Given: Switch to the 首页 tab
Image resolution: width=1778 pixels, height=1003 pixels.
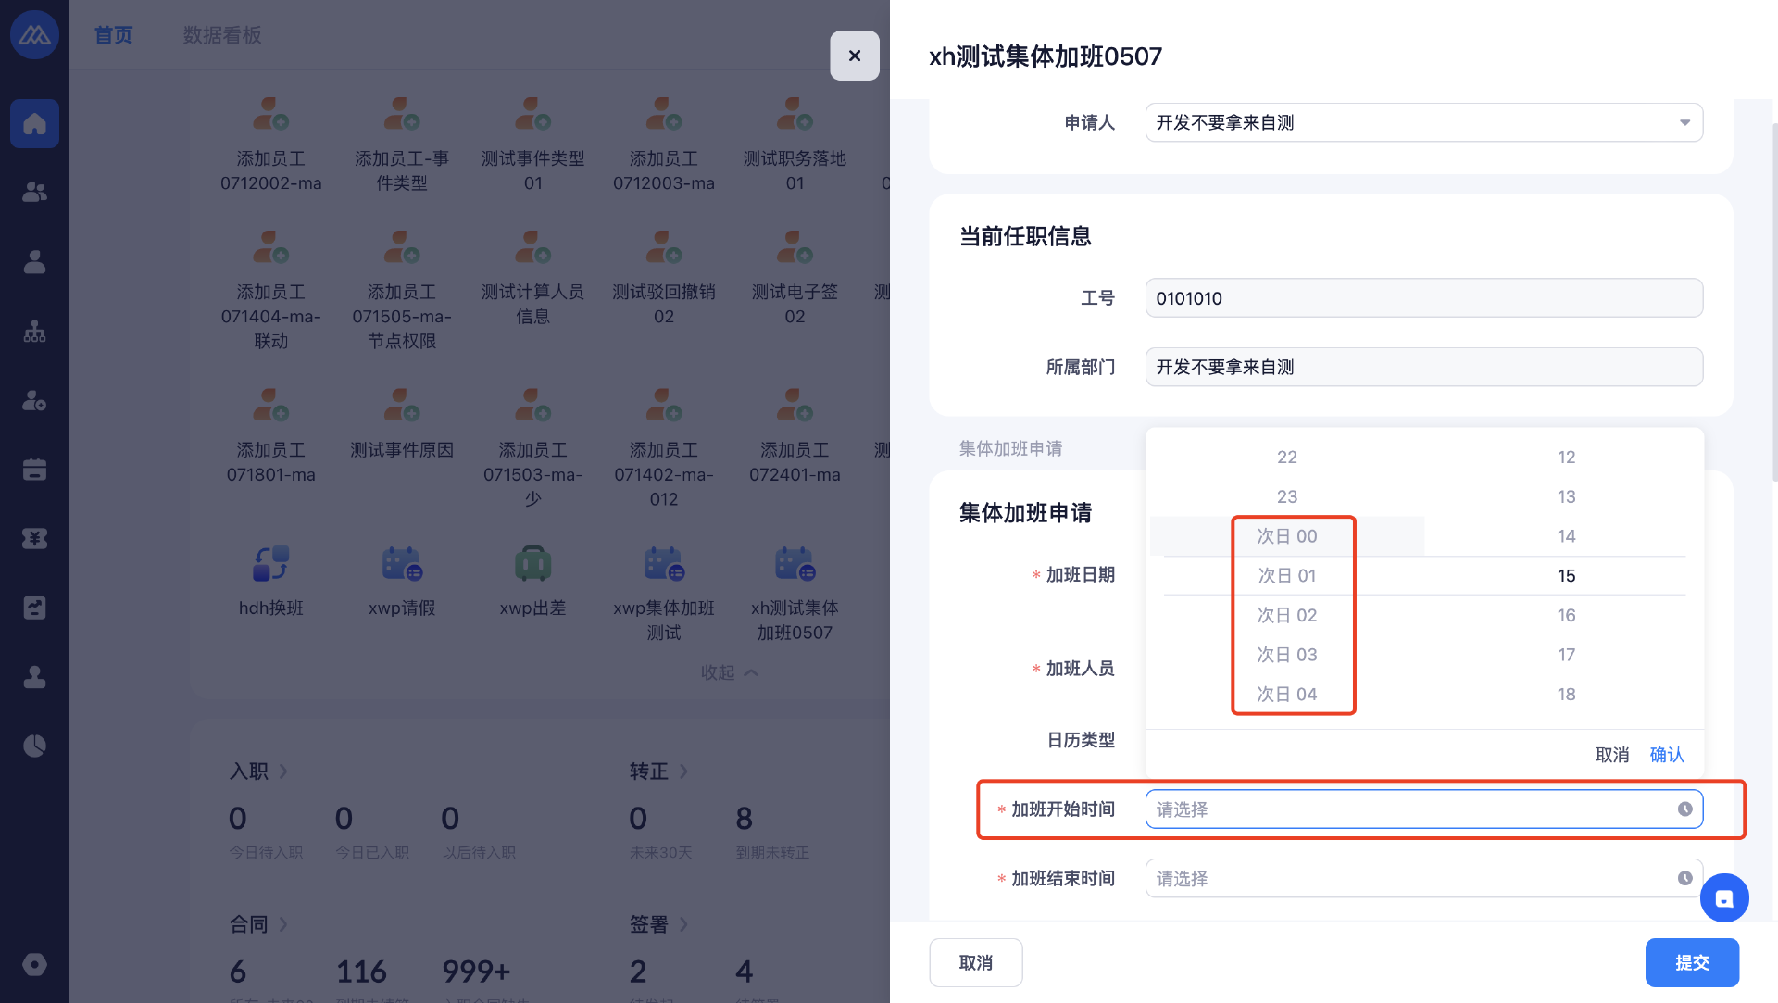Looking at the screenshot, I should pyautogui.click(x=113, y=35).
